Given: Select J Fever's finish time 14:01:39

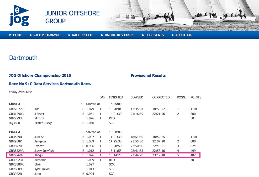Looking at the screenshot, I should [115, 114].
